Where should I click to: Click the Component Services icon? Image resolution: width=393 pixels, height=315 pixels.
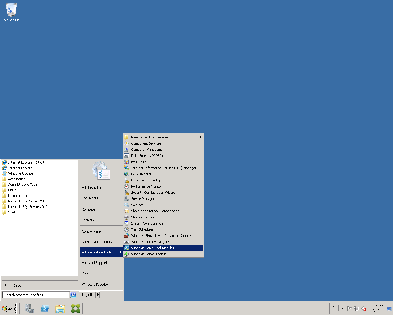click(126, 143)
